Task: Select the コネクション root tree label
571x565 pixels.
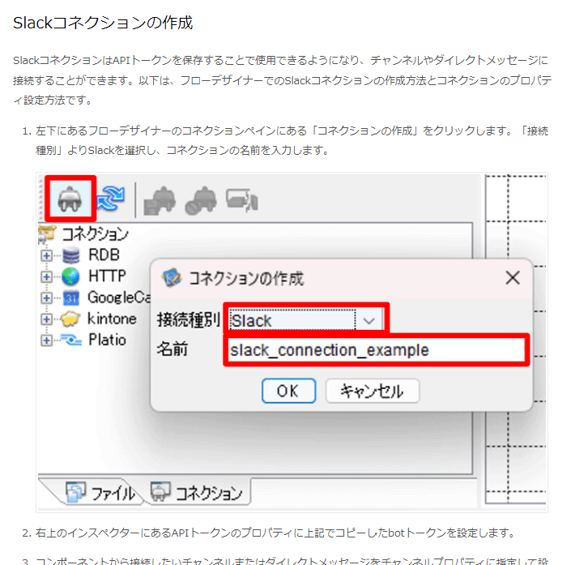Action: click(x=96, y=233)
